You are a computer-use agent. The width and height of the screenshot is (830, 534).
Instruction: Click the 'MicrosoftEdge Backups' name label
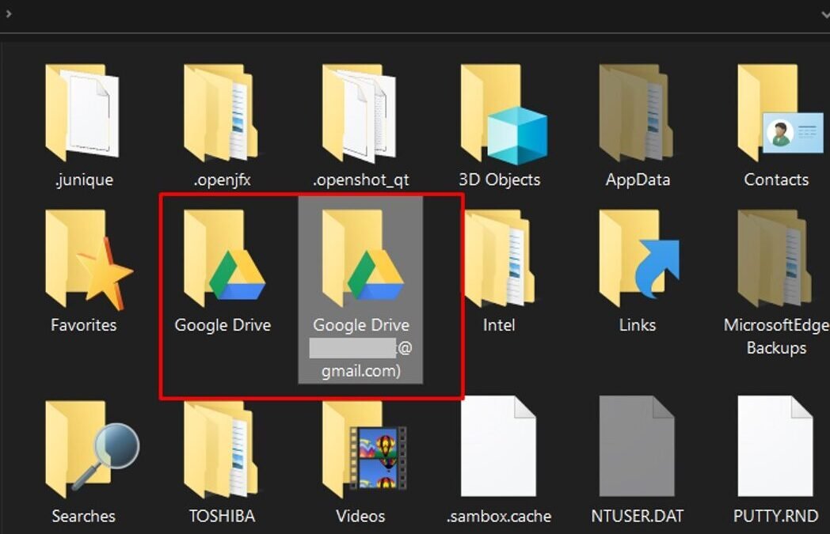(776, 336)
